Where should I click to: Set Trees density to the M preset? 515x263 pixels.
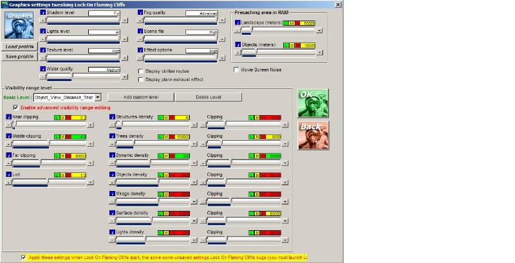(166, 137)
